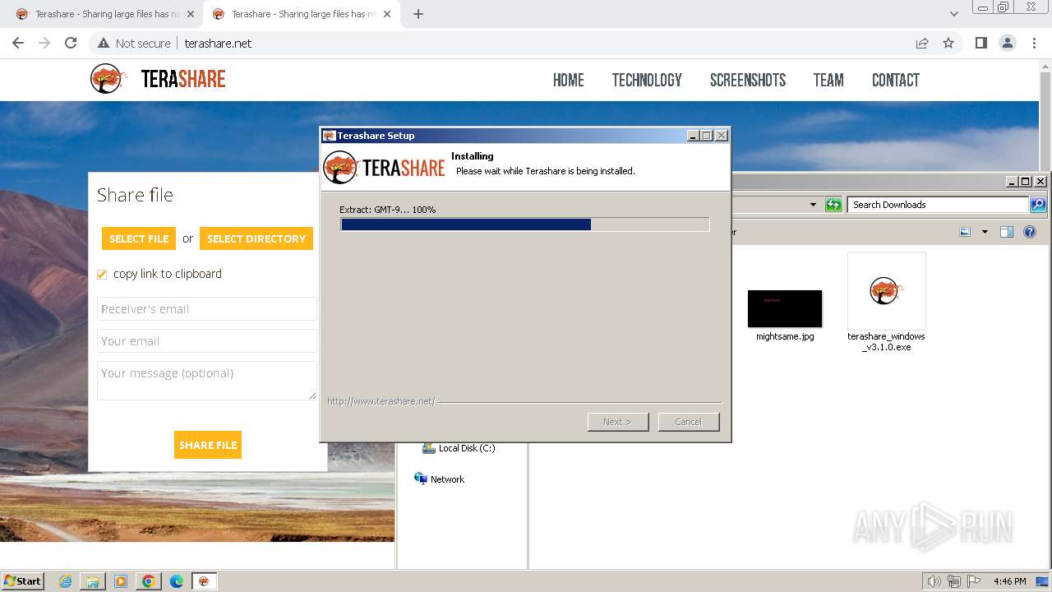Click the SELECT FILE button
The width and height of the screenshot is (1052, 592).
[139, 238]
